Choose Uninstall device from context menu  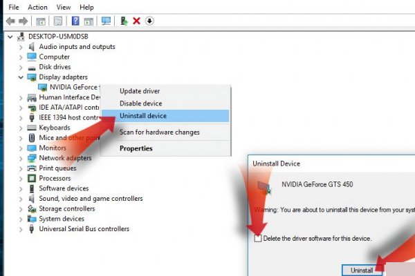[143, 116]
